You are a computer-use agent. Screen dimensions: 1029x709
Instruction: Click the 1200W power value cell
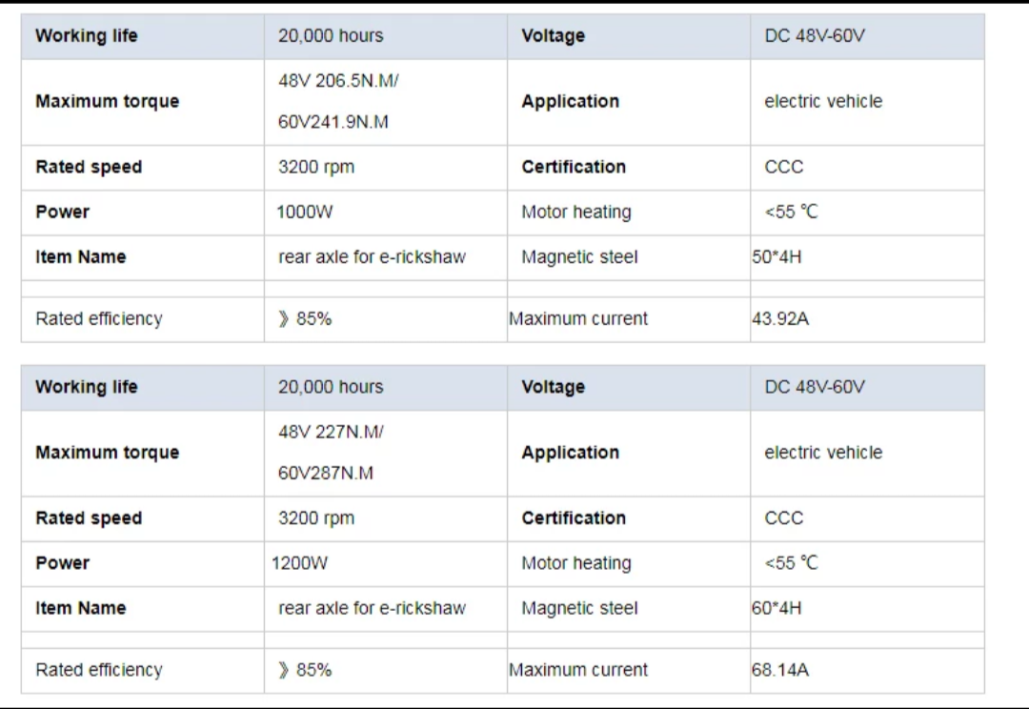coord(299,563)
